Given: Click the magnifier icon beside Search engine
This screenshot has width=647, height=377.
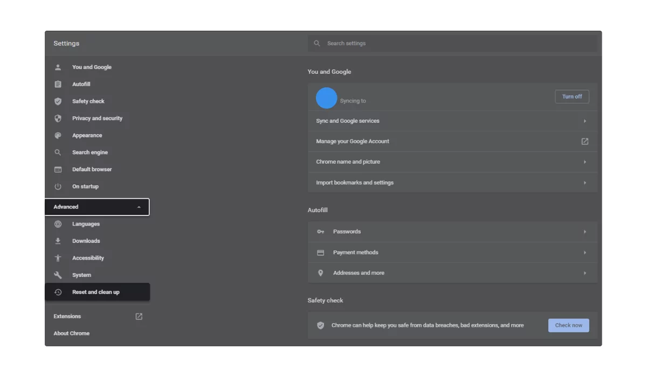Looking at the screenshot, I should pyautogui.click(x=58, y=152).
